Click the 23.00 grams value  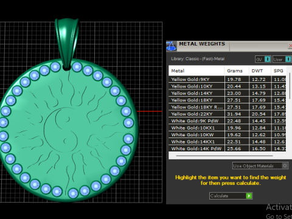pyautogui.click(x=234, y=93)
